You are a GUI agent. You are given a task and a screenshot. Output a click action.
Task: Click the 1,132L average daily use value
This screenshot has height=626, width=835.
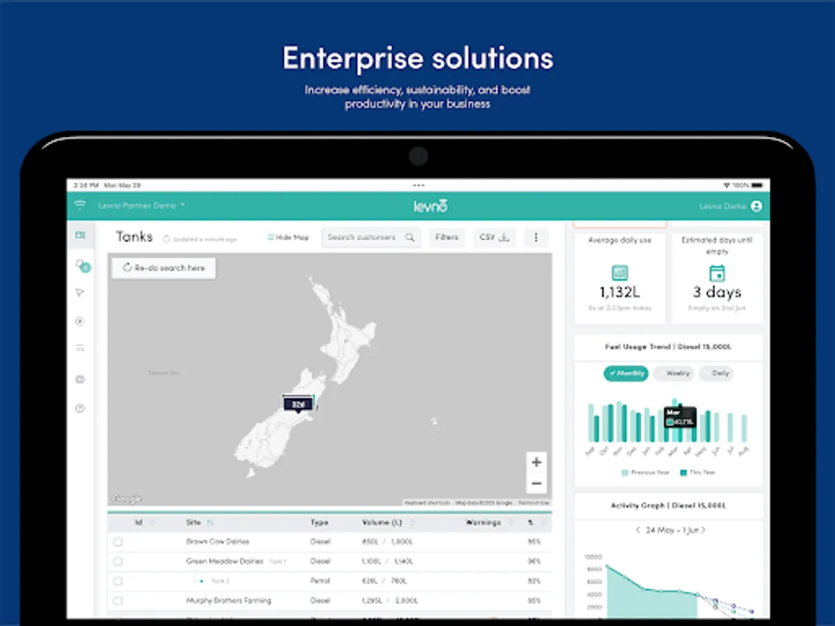[x=619, y=292]
